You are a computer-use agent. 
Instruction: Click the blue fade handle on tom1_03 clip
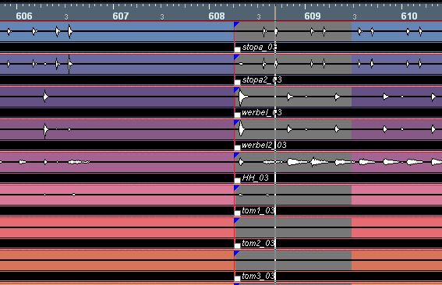pyautogui.click(x=236, y=188)
